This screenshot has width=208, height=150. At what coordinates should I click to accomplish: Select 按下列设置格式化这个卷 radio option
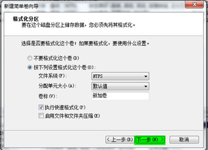30,67
